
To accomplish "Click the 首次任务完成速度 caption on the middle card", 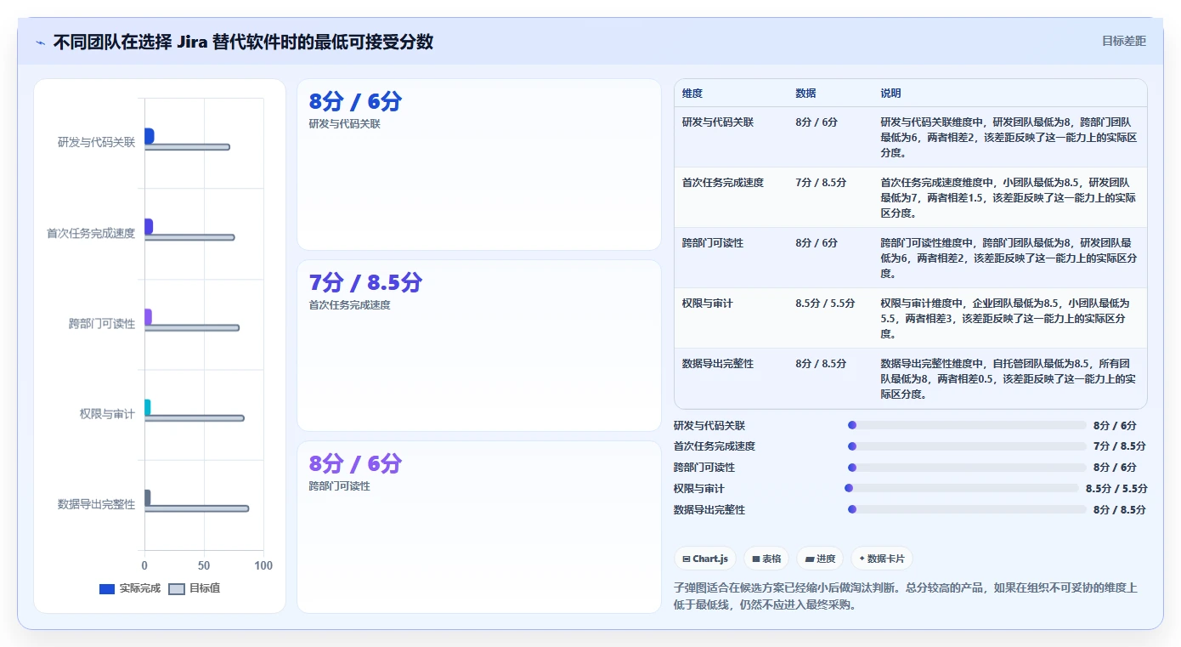I will tap(350, 305).
